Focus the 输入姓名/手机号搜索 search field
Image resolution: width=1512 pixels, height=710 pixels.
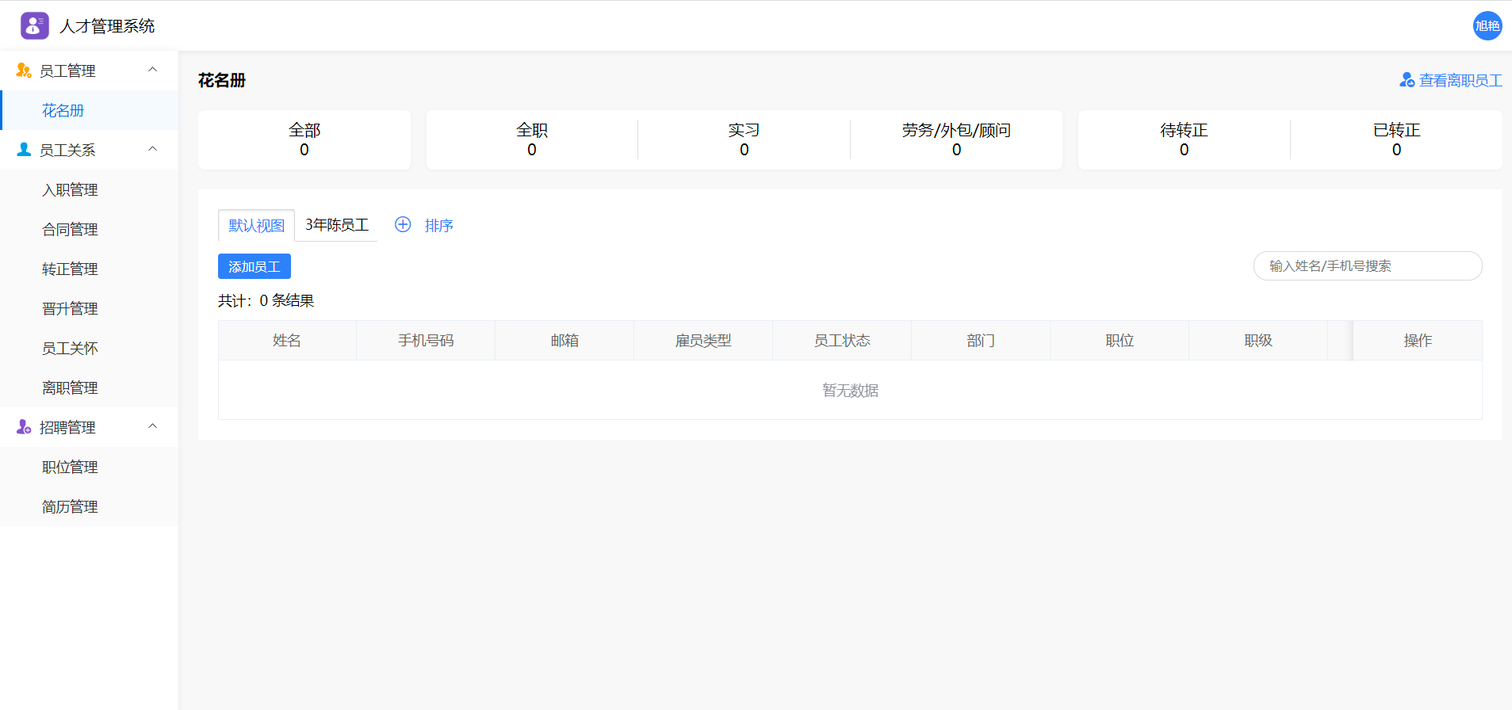(x=1367, y=266)
